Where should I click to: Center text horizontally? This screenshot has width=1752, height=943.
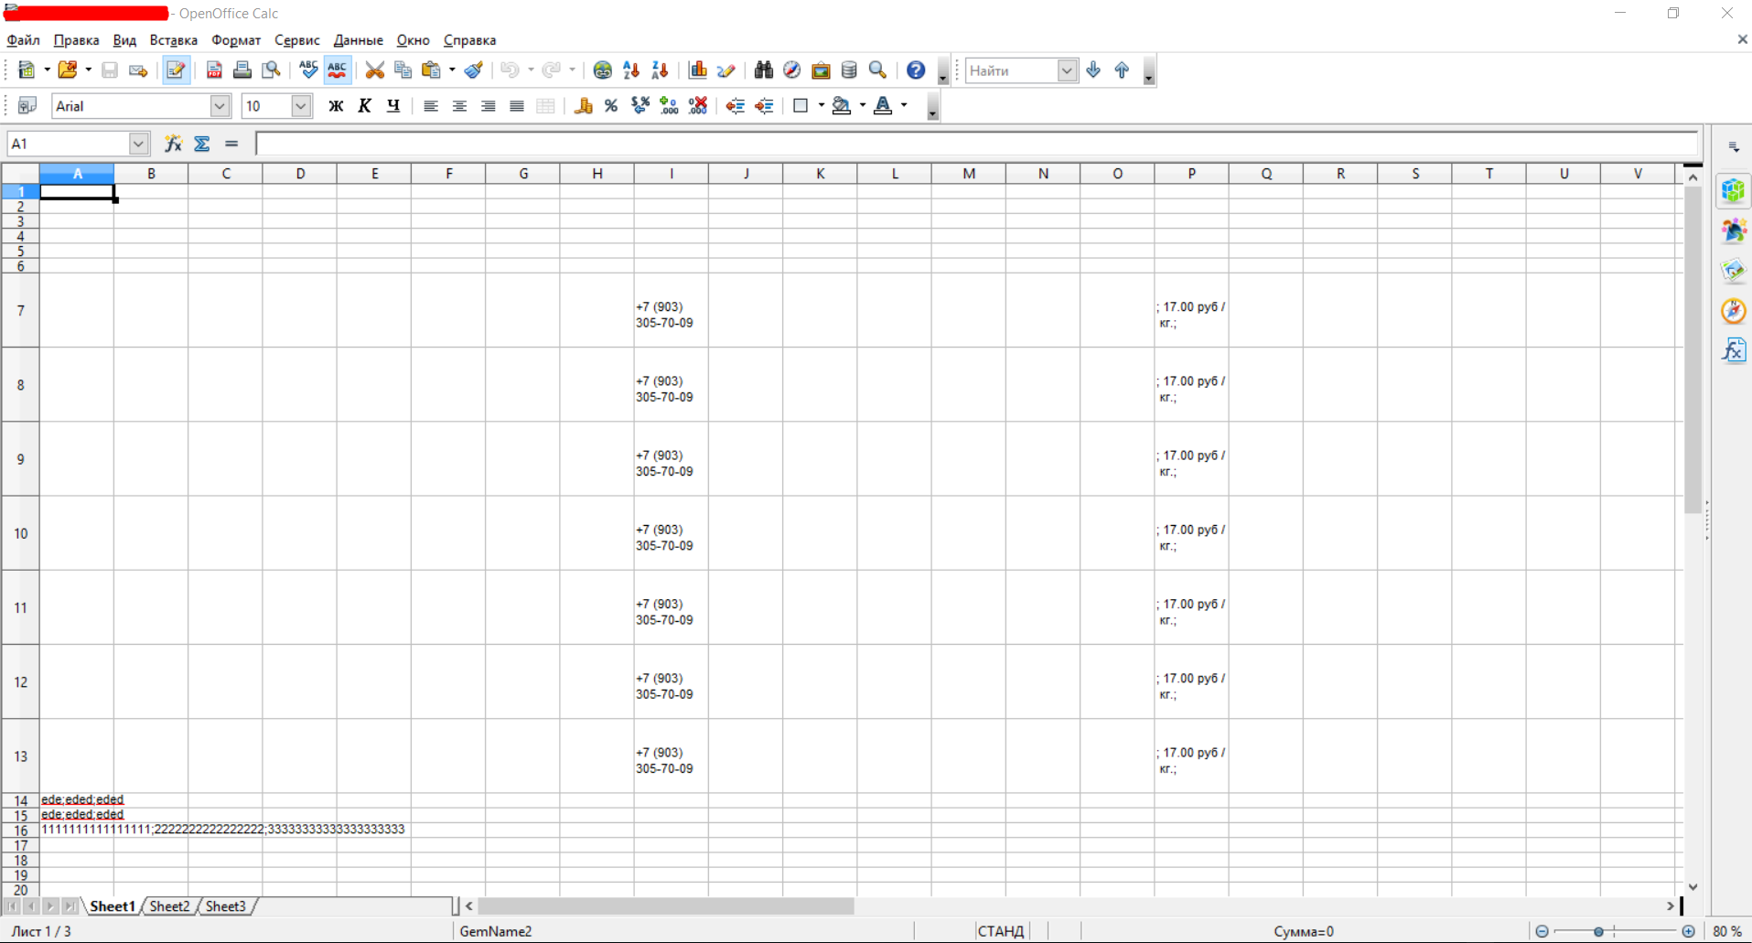[459, 106]
